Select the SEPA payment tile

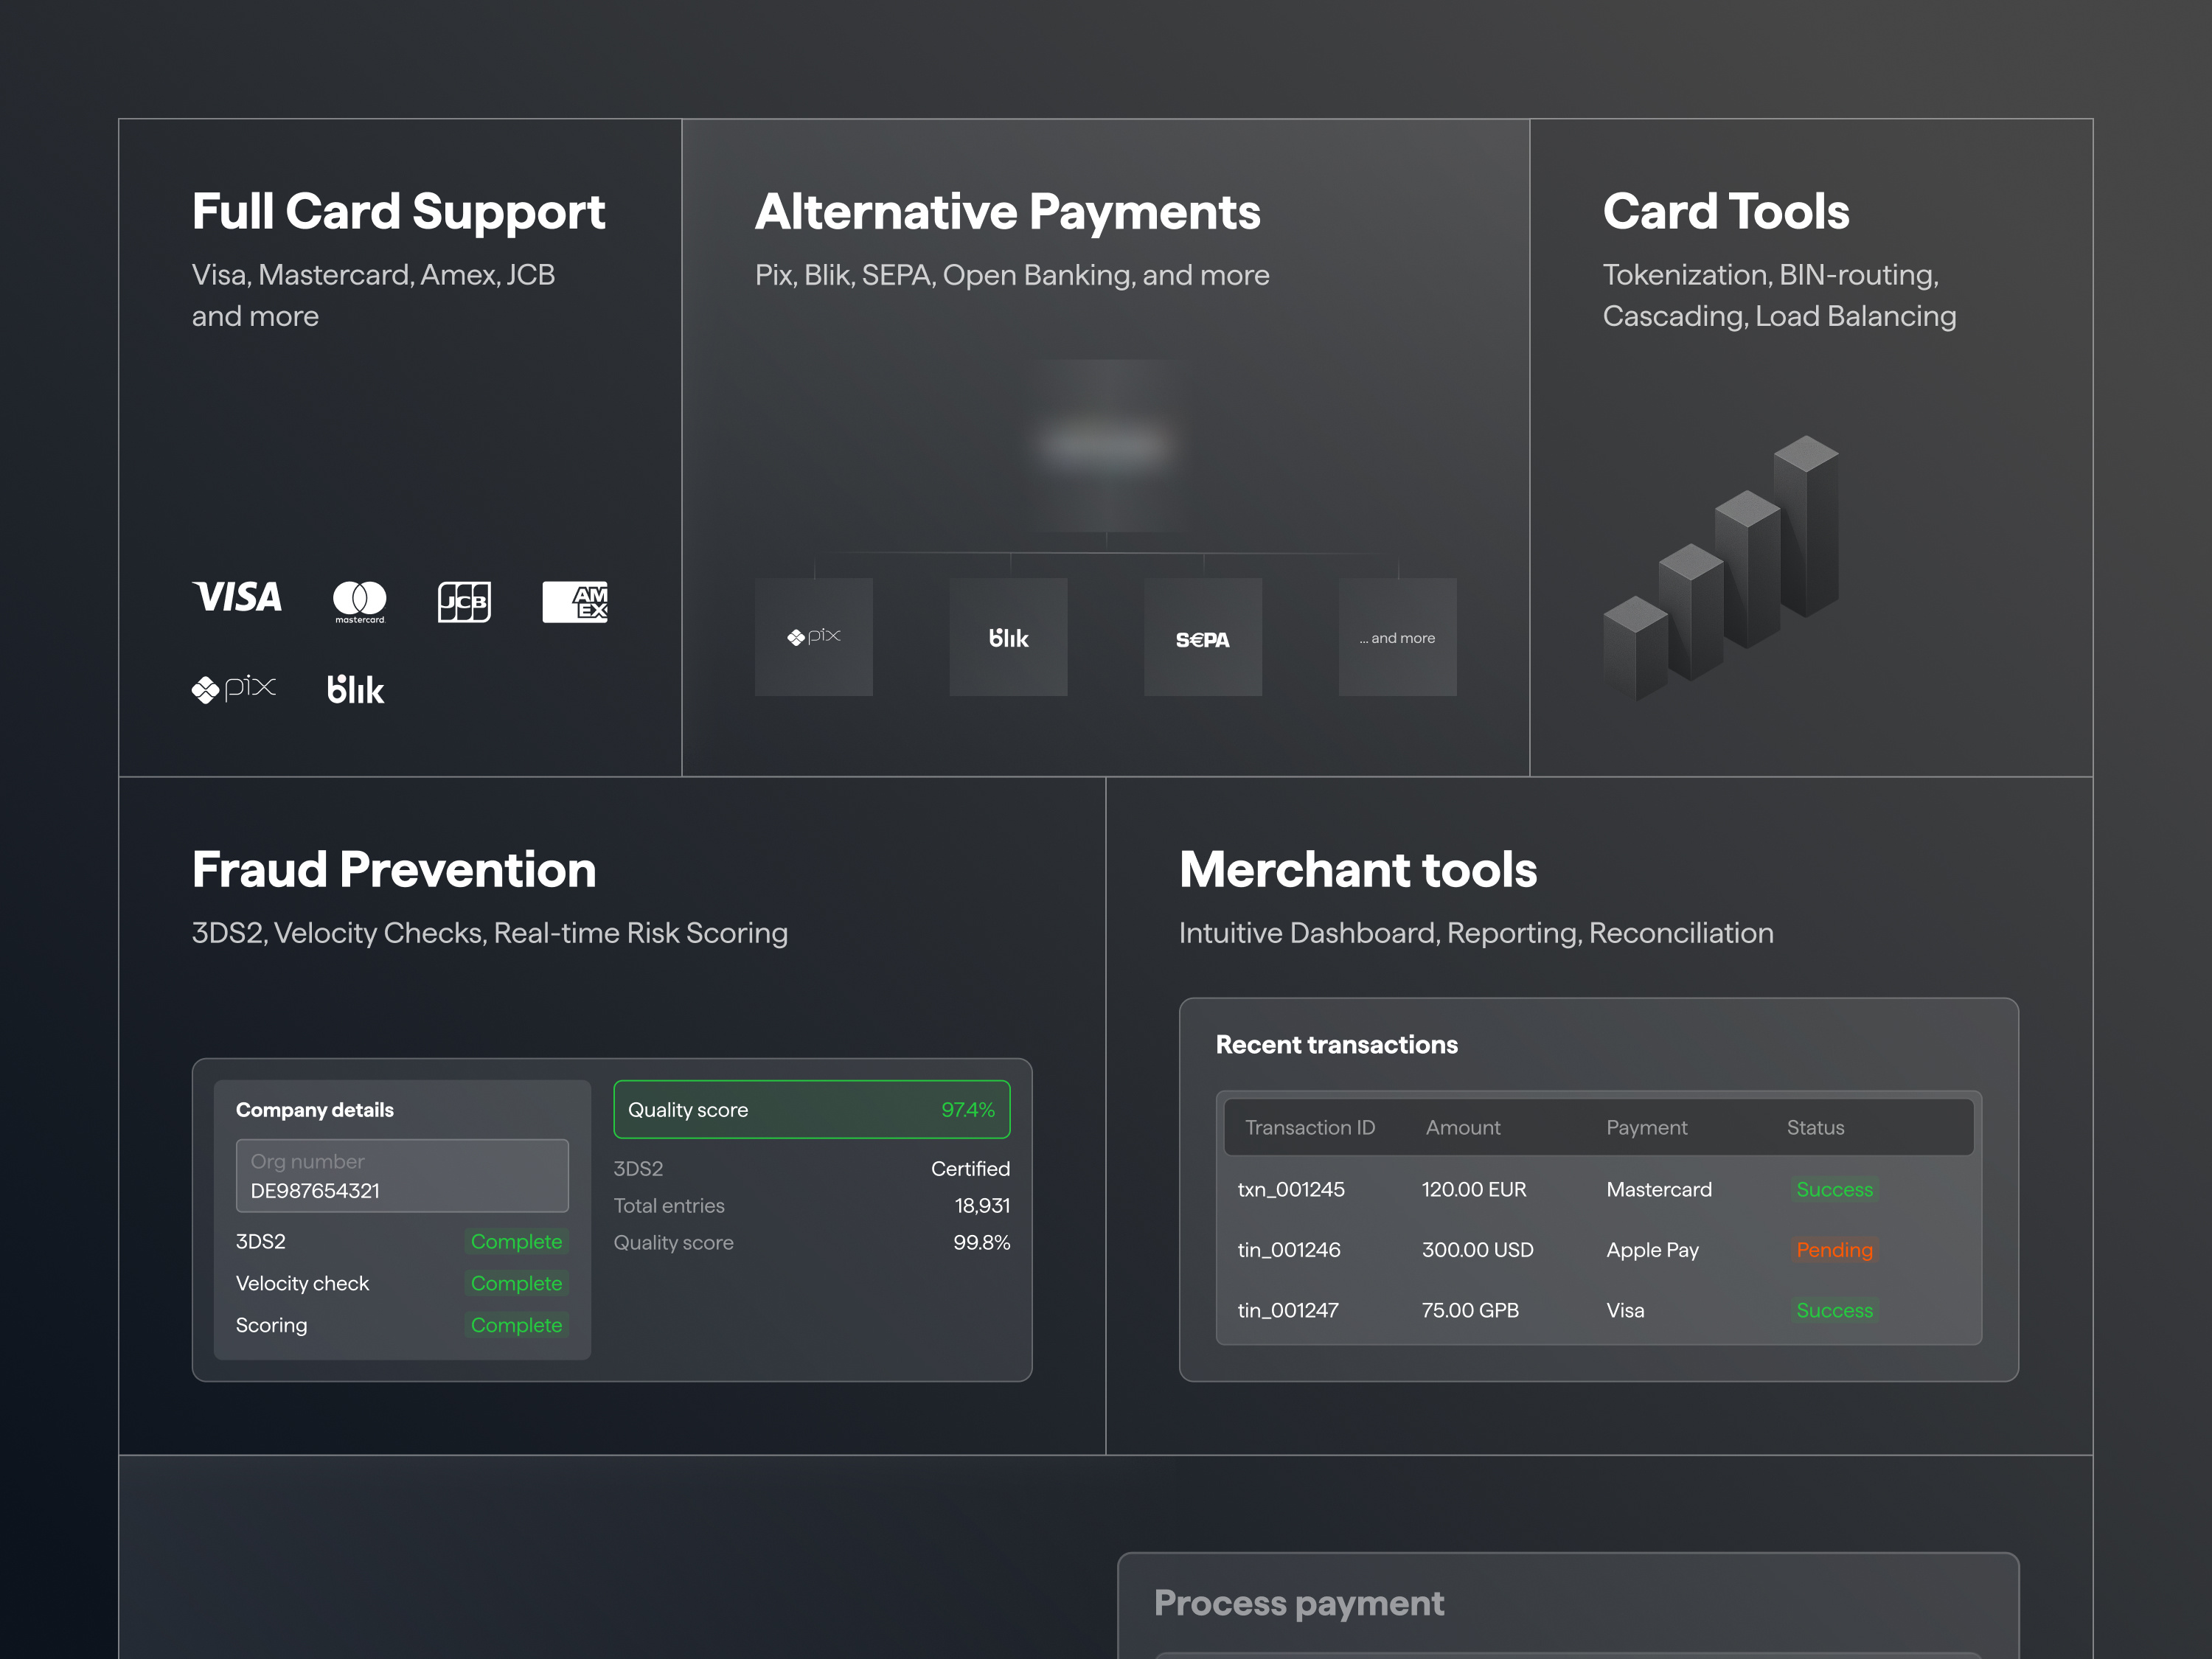1202,637
